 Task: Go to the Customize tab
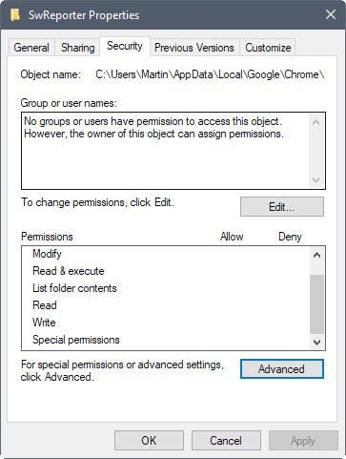pos(268,48)
